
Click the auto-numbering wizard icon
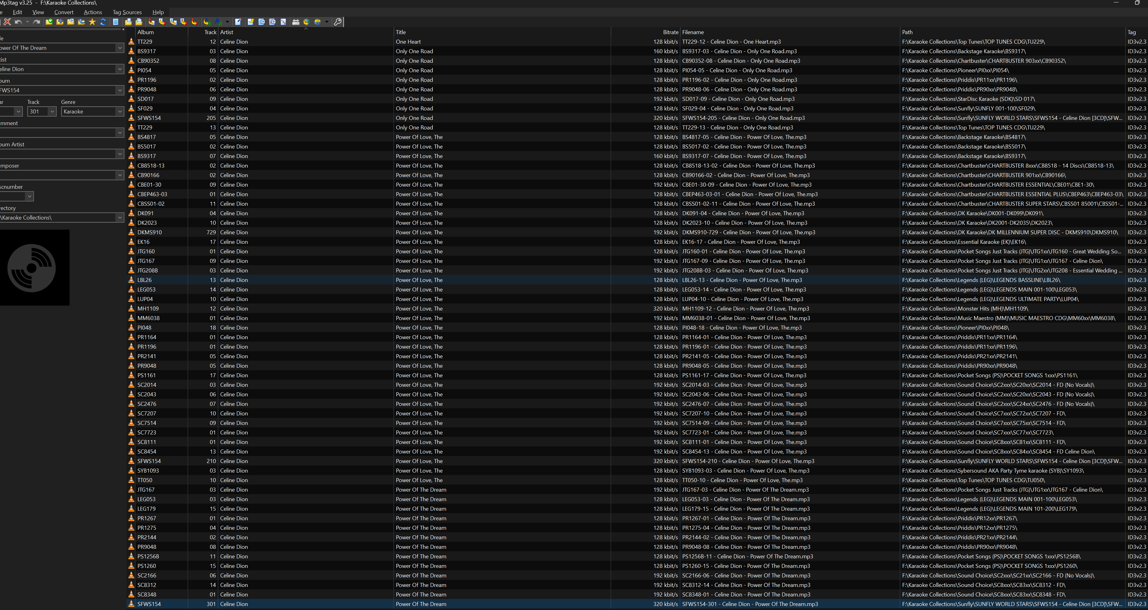pos(283,22)
